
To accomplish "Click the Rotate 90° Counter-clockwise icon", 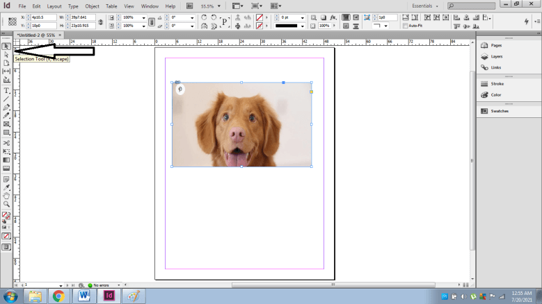I will pyautogui.click(x=214, y=17).
